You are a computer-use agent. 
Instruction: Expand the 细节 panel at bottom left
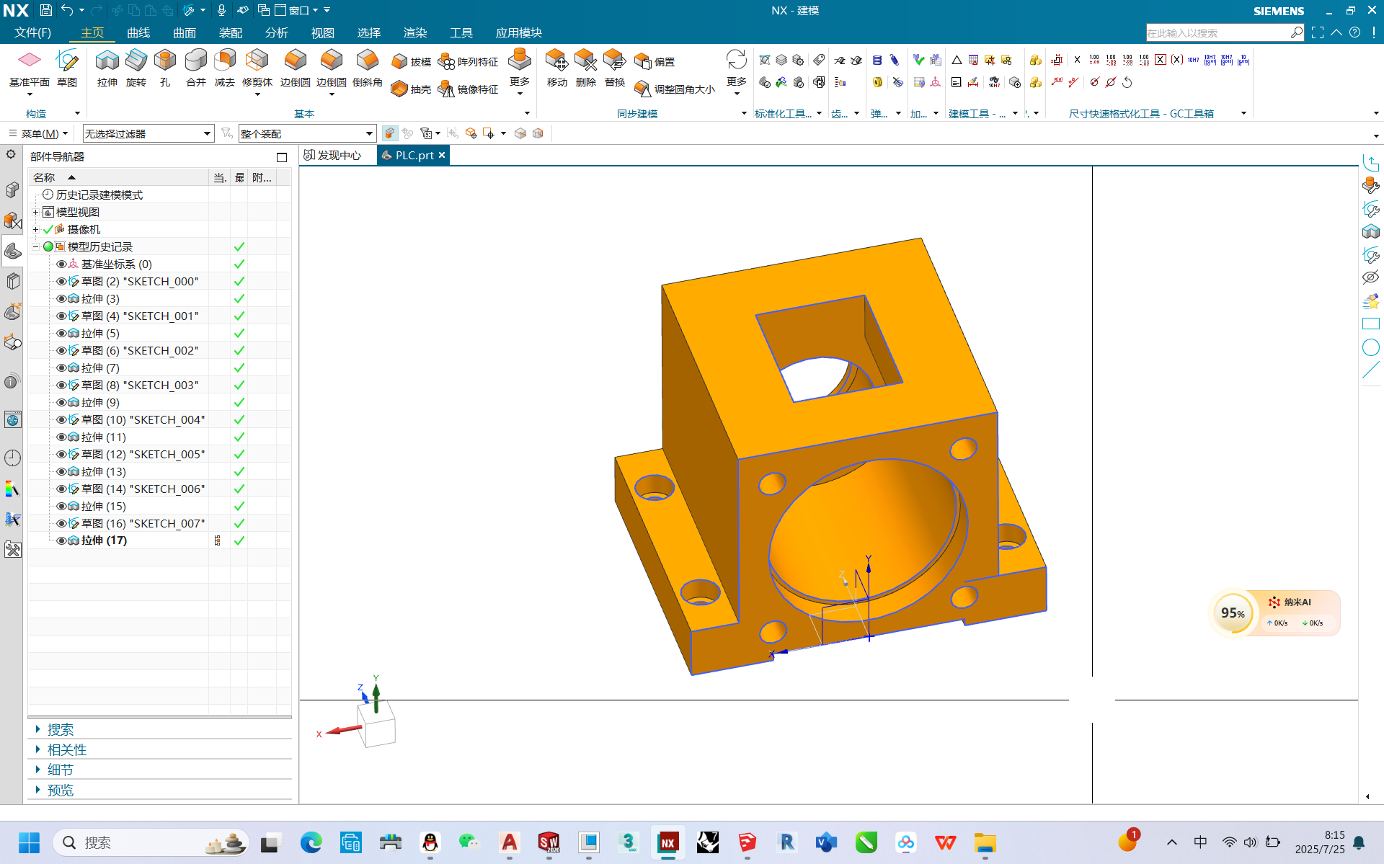coord(61,770)
